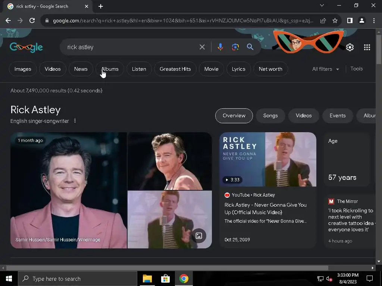The width and height of the screenshot is (382, 286).
Task: Click the Chrome taskbar icon
Action: coord(184,279)
